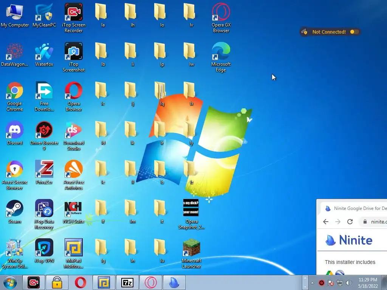Open My Computer desktop icon
Screen dimensions: 387x290
15,15
